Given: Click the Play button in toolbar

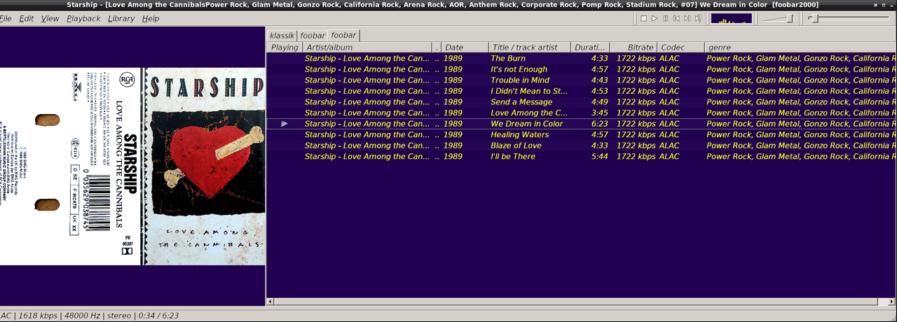Looking at the screenshot, I should click(x=654, y=18).
